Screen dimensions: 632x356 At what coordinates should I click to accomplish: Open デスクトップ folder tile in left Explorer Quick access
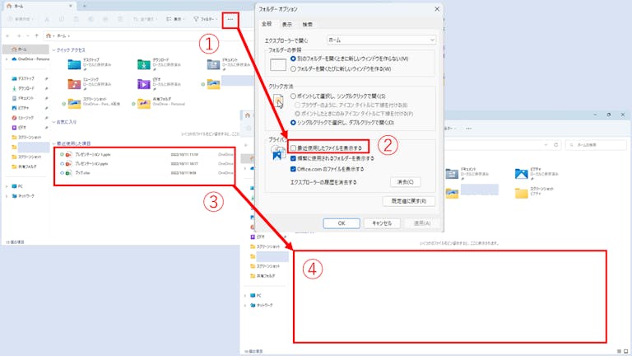90,64
